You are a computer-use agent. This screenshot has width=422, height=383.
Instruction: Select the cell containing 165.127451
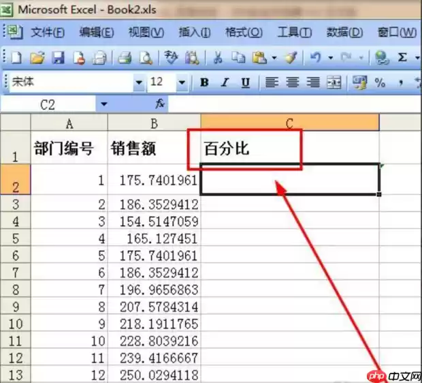click(155, 237)
